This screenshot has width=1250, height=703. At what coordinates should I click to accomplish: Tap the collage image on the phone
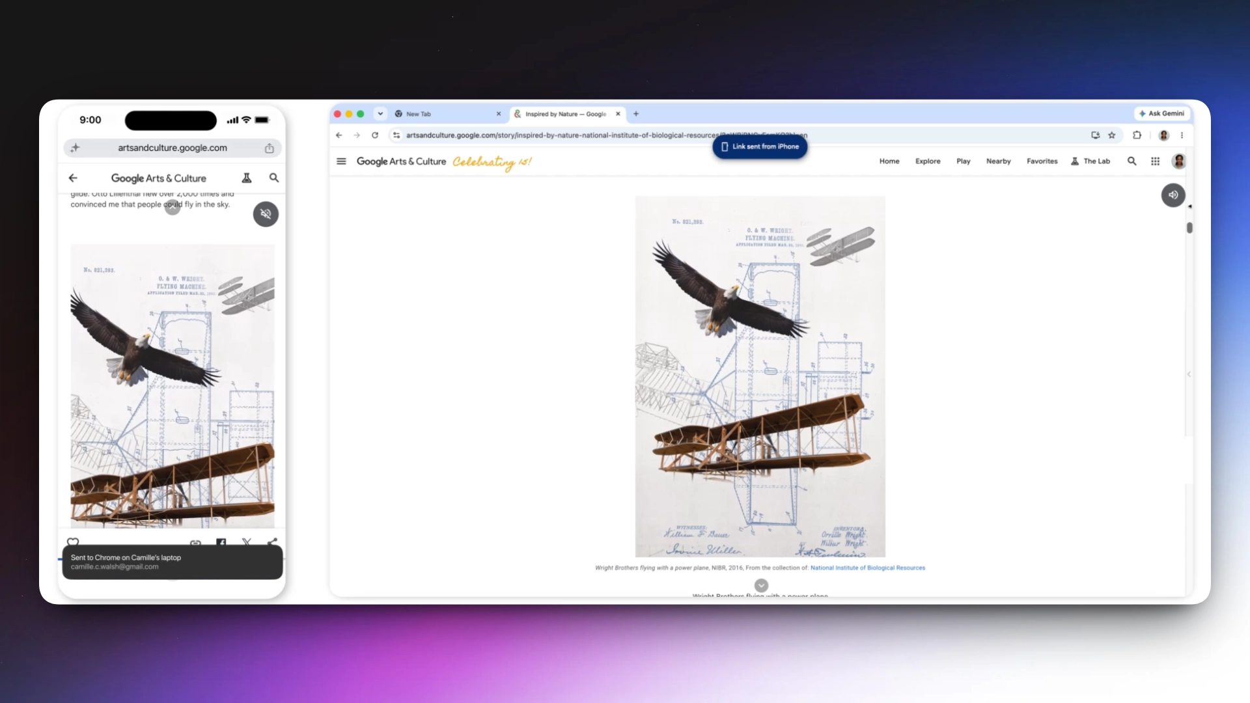[x=173, y=386]
